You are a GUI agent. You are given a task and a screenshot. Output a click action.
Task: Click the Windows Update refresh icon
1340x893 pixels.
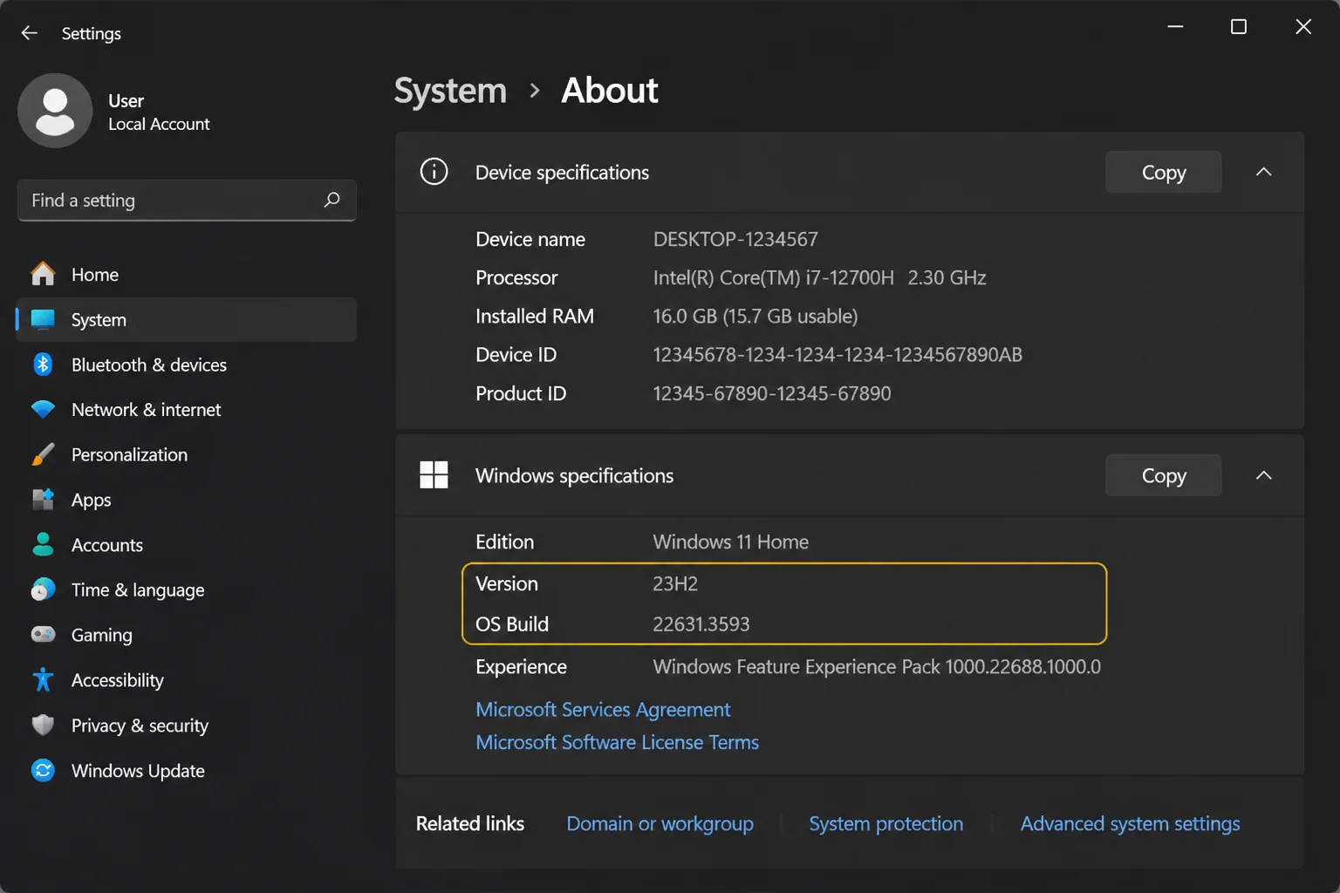43,770
